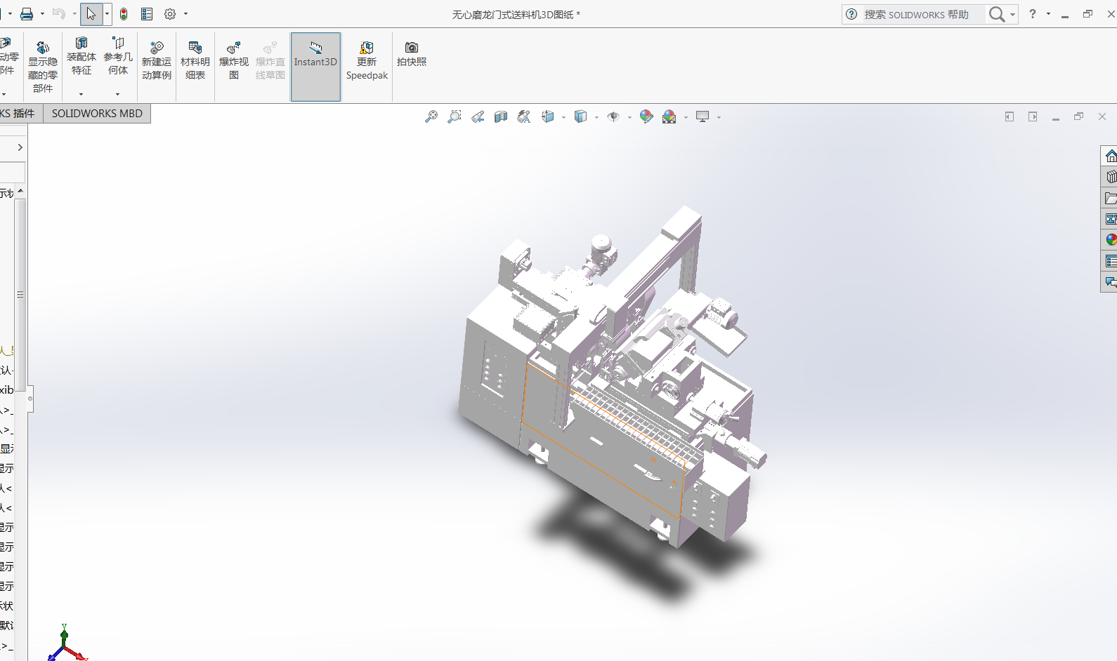Switch to the SOLIDWORKS MBD tab

click(97, 114)
